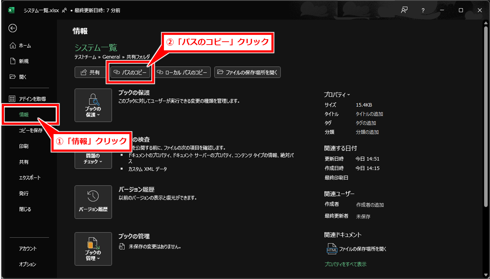Expand the プロパティ dropdown header
The image size is (490, 279).
337,95
